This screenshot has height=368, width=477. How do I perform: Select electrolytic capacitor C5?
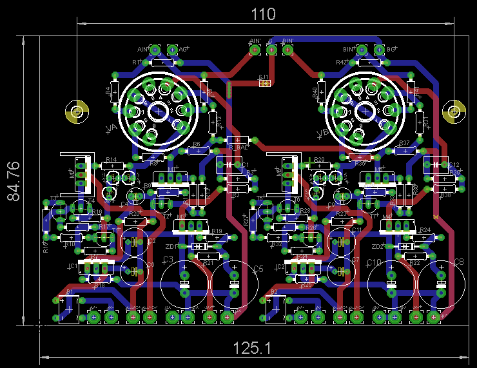pos(234,284)
